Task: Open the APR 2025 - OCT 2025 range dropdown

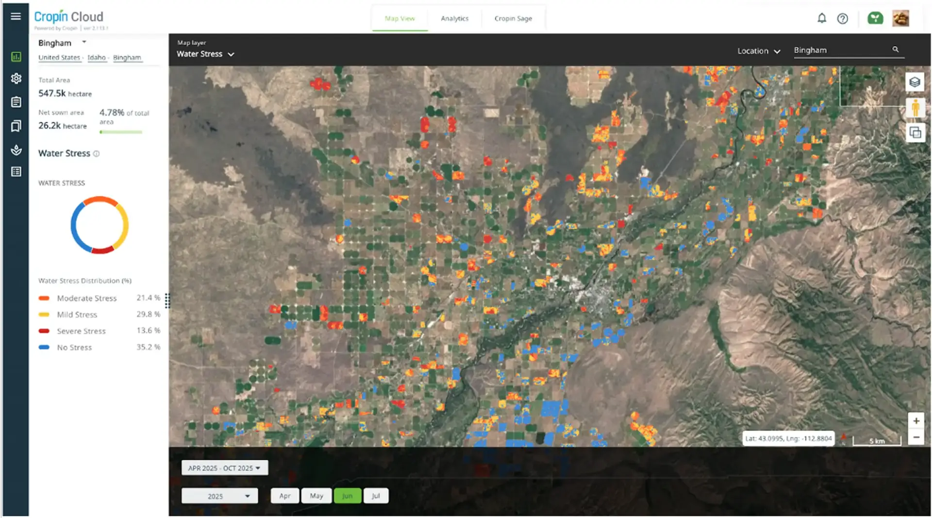Action: (x=224, y=468)
